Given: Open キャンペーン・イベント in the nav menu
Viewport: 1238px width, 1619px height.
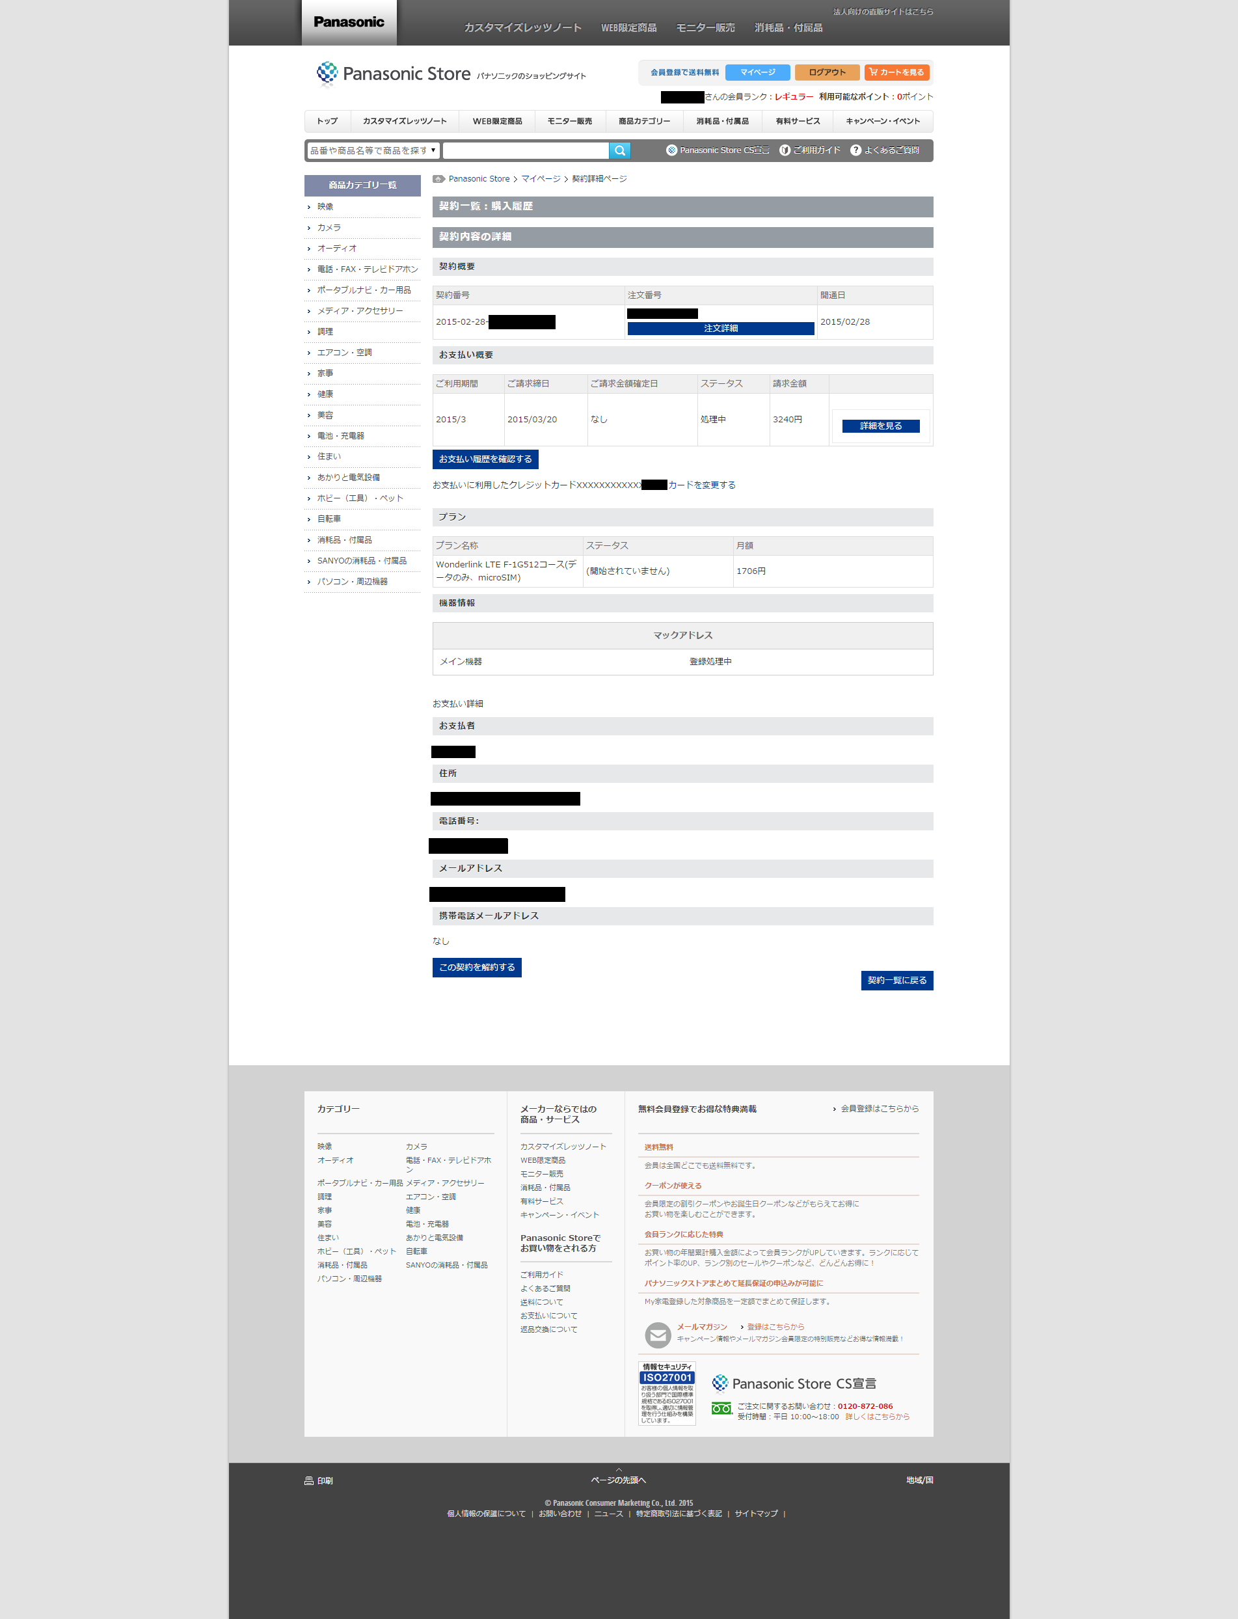Looking at the screenshot, I should pos(883,121).
